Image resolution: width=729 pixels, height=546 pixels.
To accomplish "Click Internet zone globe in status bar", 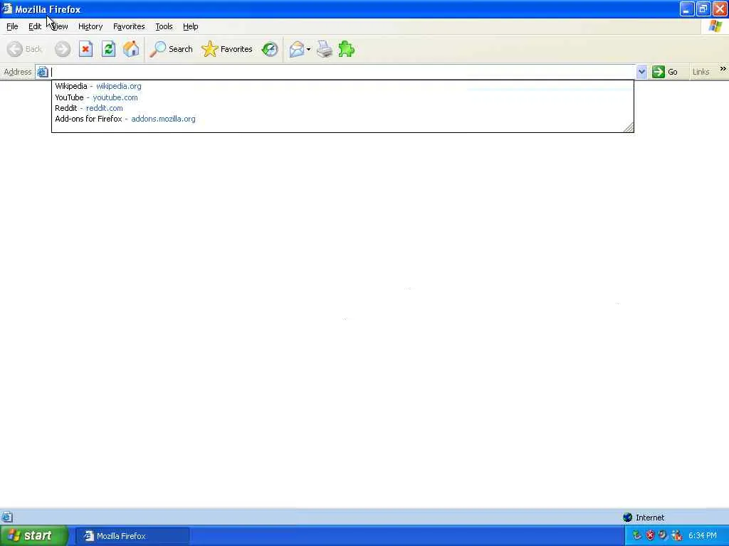I will (x=628, y=518).
